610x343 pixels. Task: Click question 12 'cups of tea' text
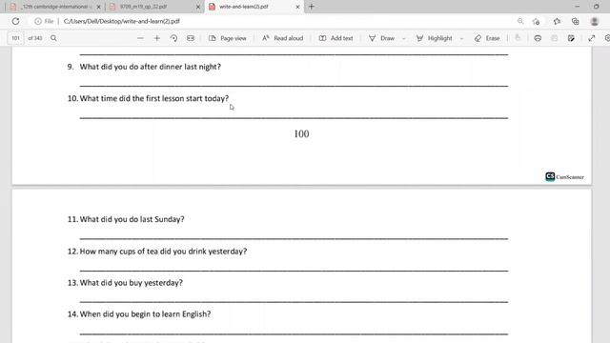click(138, 252)
